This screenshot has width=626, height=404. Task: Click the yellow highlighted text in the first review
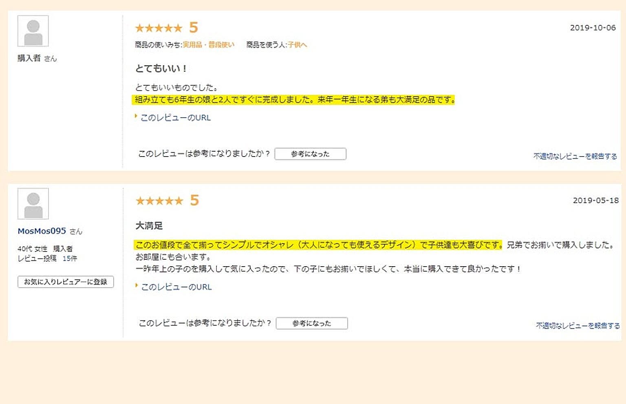click(x=294, y=100)
